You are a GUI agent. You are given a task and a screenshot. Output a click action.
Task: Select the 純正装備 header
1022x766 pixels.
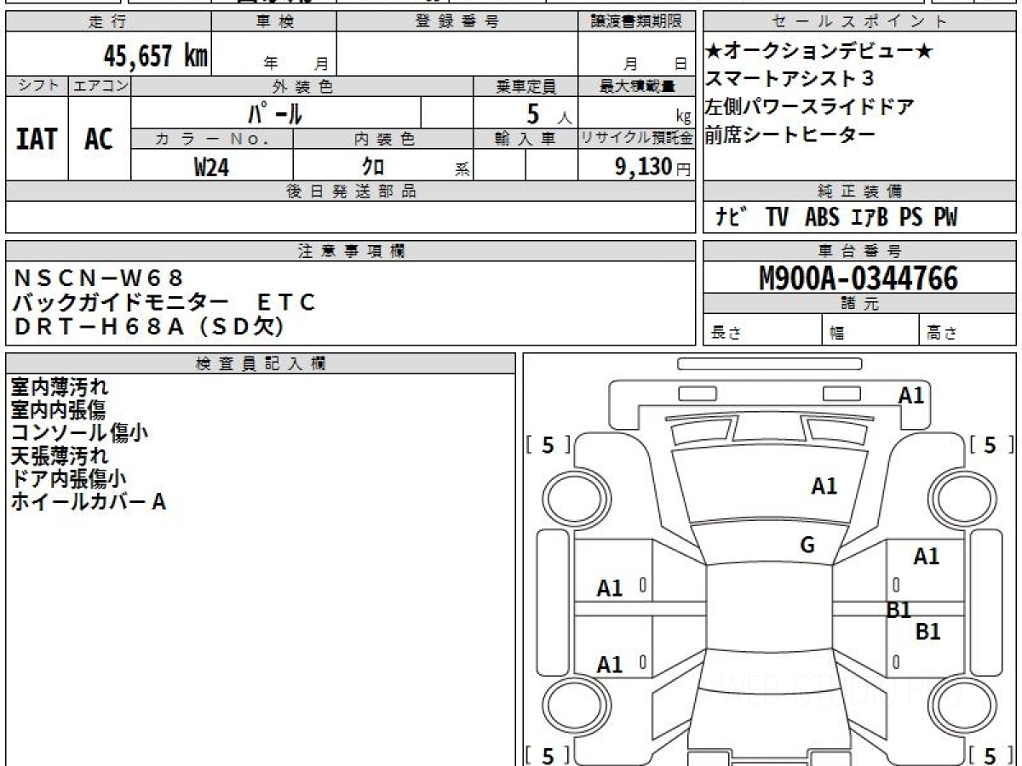[859, 191]
